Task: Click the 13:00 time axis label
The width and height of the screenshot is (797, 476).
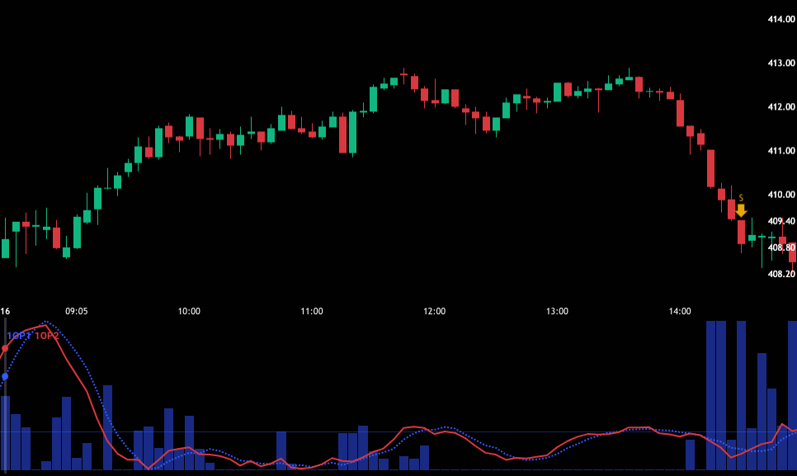Action: pos(557,311)
